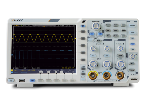
Task: Click the yellow-ringed CH1 BNC connector
Action: pos(93,76)
